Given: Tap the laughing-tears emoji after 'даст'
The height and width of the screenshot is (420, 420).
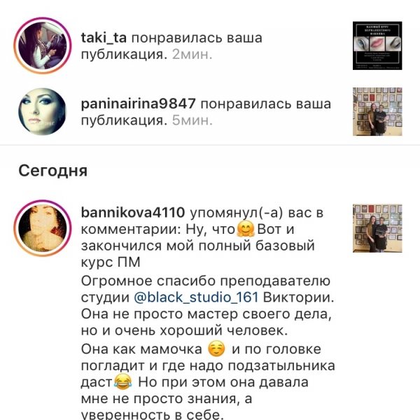Looking at the screenshot, I should click(x=123, y=382).
